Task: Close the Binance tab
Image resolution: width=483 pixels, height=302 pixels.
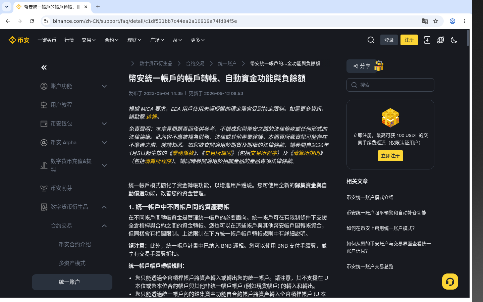Action: point(86,7)
